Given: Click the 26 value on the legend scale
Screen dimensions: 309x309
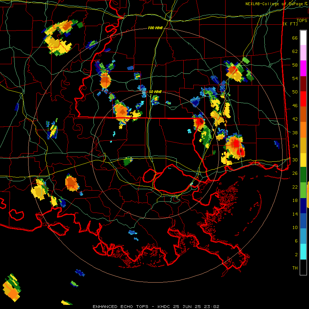Looking at the screenshot, I should pos(295,173).
